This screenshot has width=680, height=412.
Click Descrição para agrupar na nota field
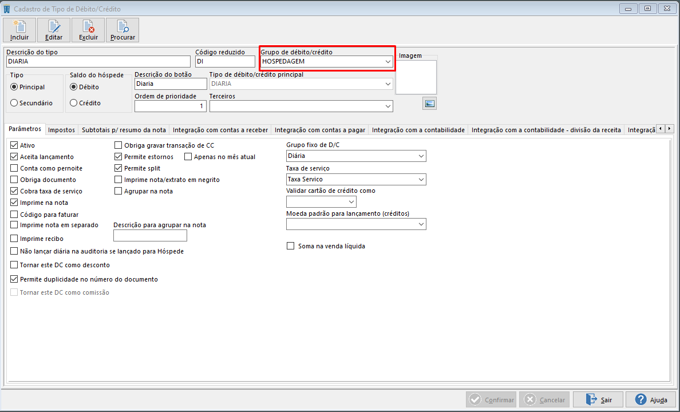pyautogui.click(x=150, y=236)
